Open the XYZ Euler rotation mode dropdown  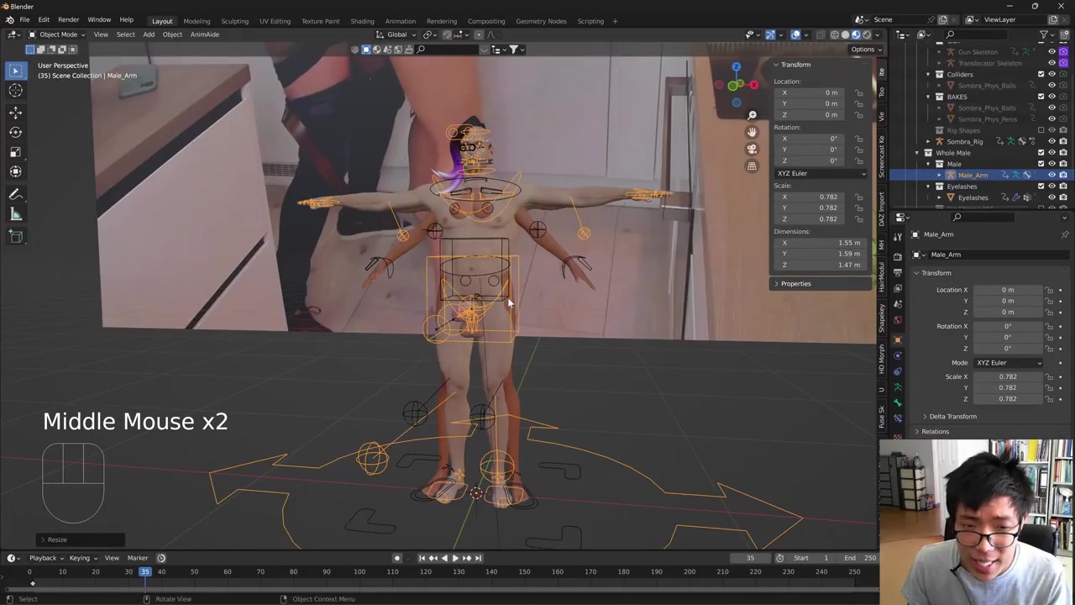point(821,173)
